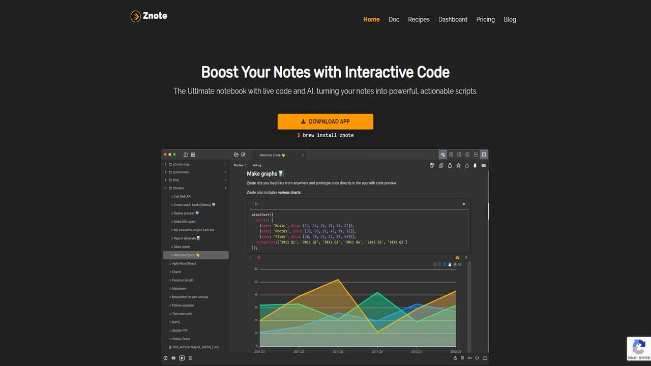Click the new note pencil icon
This screenshot has width=651, height=366.
(x=243, y=155)
